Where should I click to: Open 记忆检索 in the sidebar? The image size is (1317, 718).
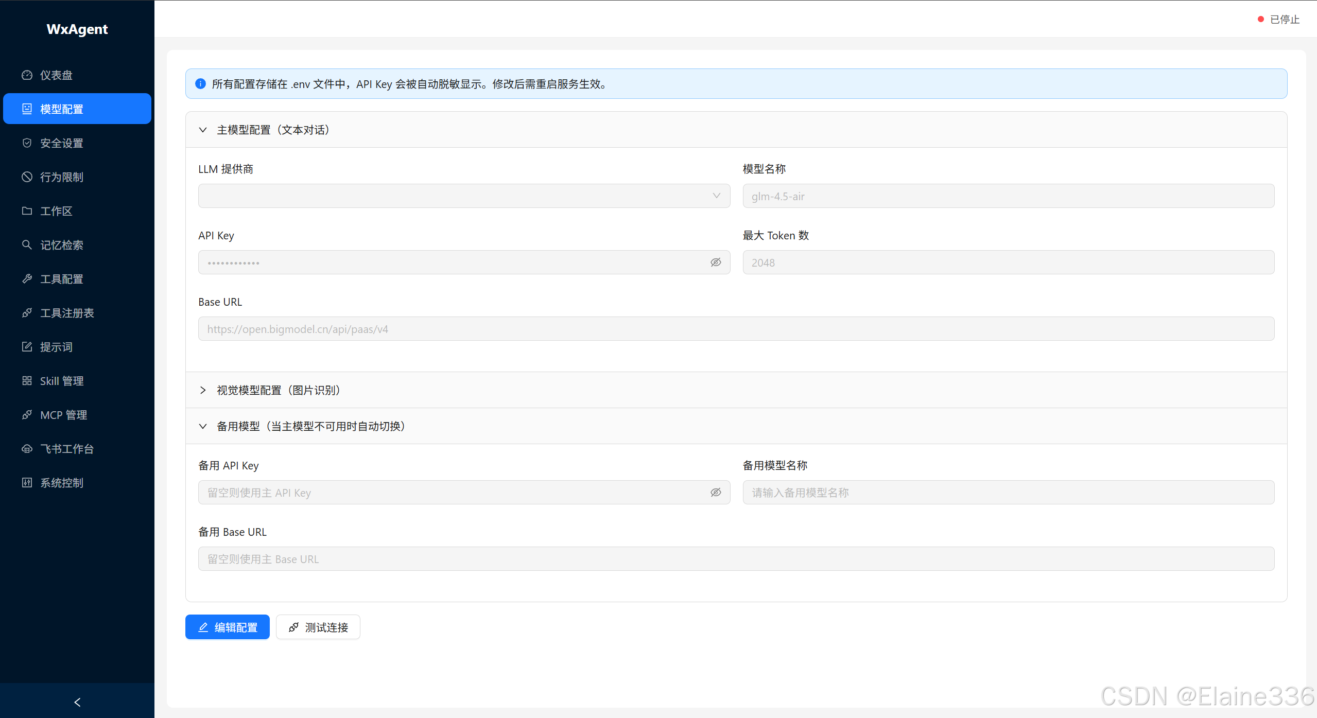pyautogui.click(x=77, y=245)
